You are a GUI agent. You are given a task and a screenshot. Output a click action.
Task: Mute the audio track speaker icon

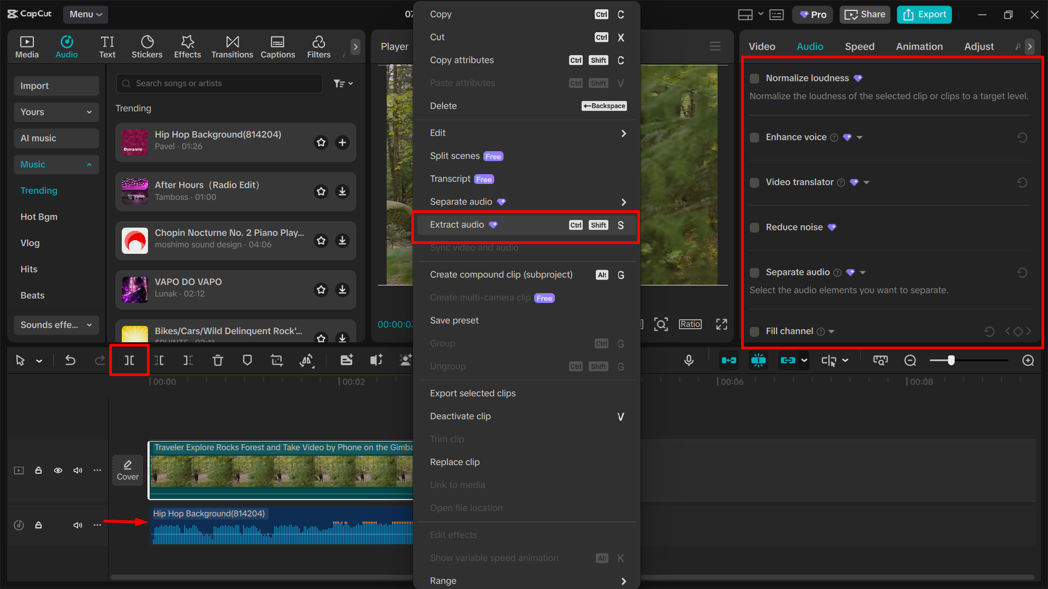click(78, 525)
